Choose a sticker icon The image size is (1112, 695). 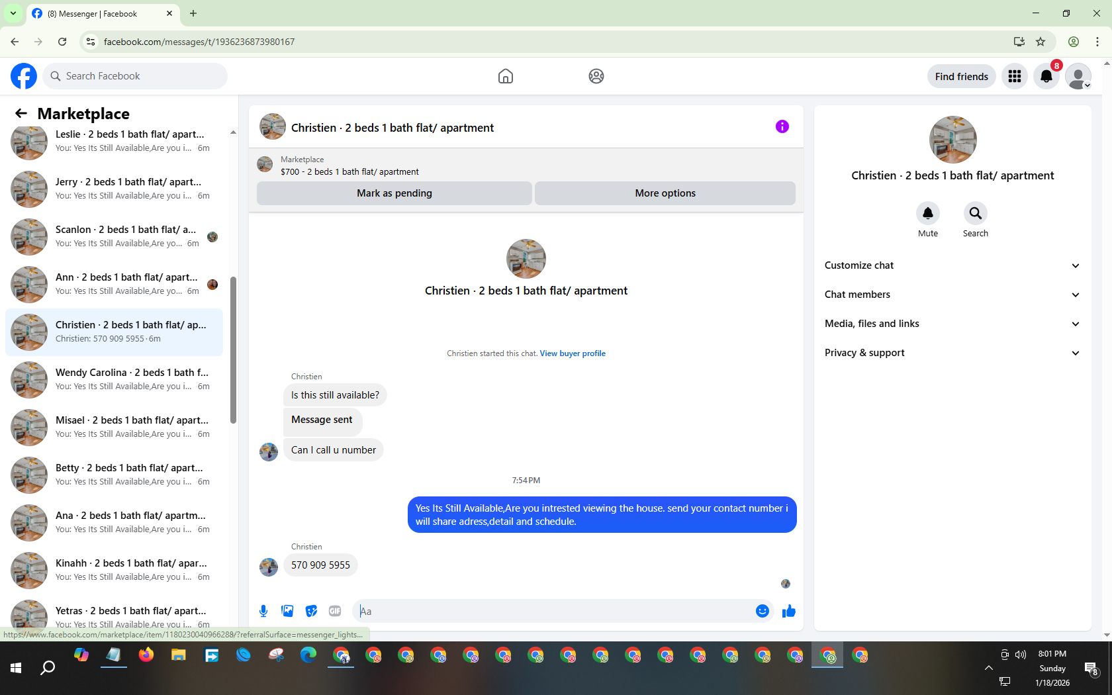point(311,611)
